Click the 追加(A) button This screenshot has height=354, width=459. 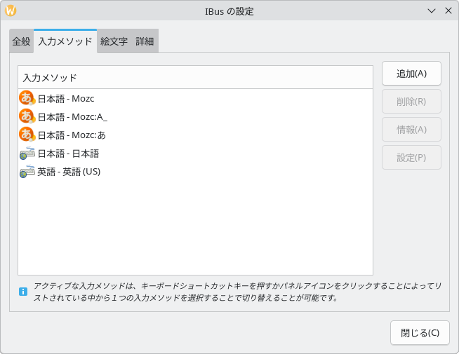[411, 74]
